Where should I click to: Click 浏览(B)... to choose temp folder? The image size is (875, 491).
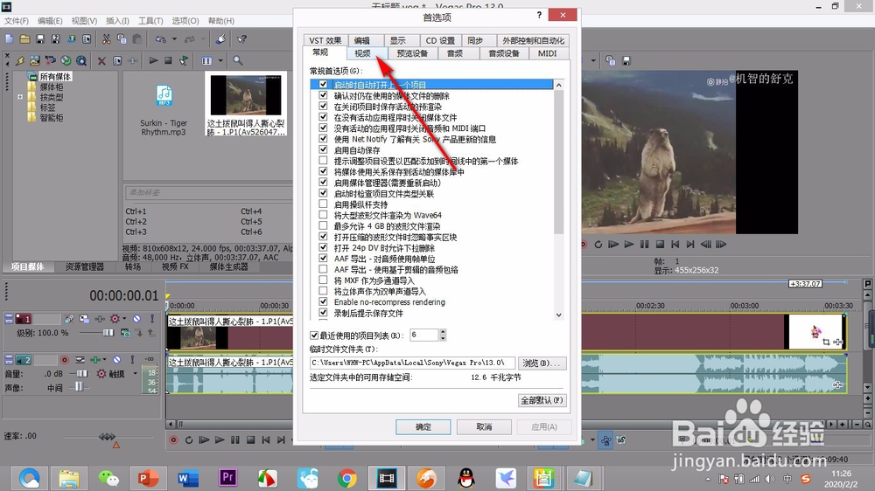(542, 363)
